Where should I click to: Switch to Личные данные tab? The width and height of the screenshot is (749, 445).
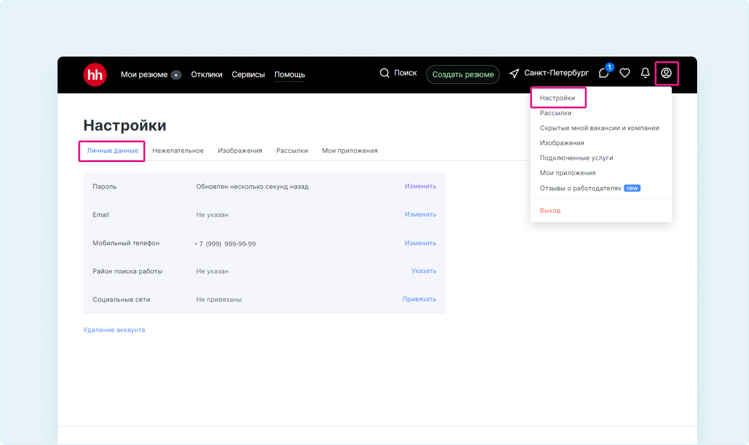coord(112,151)
